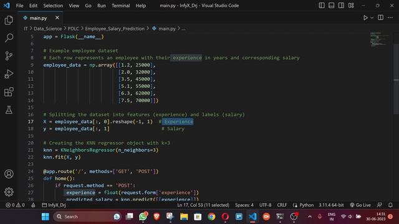Image resolution: width=399 pixels, height=224 pixels.
Task: Open the Selection menu
Action: point(53,6)
